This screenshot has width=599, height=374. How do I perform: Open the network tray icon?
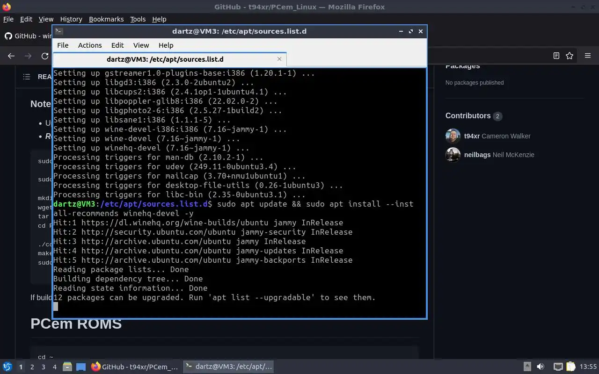click(558, 367)
